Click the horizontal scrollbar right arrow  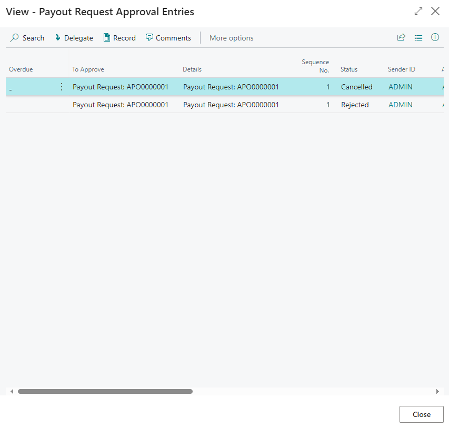pyautogui.click(x=438, y=391)
